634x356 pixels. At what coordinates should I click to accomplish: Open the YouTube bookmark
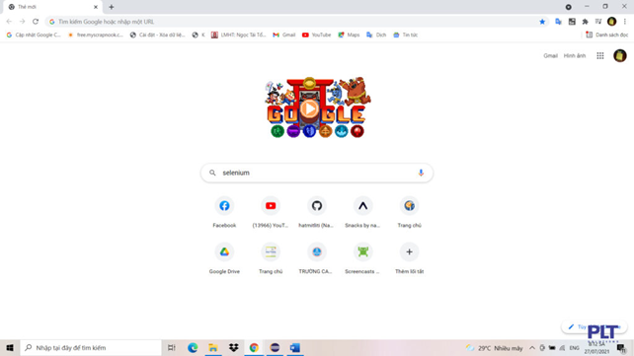coord(317,36)
